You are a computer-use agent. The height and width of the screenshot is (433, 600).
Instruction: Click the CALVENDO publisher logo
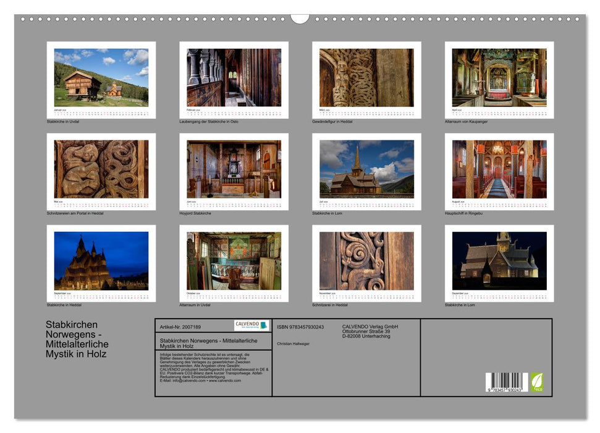tap(252, 325)
